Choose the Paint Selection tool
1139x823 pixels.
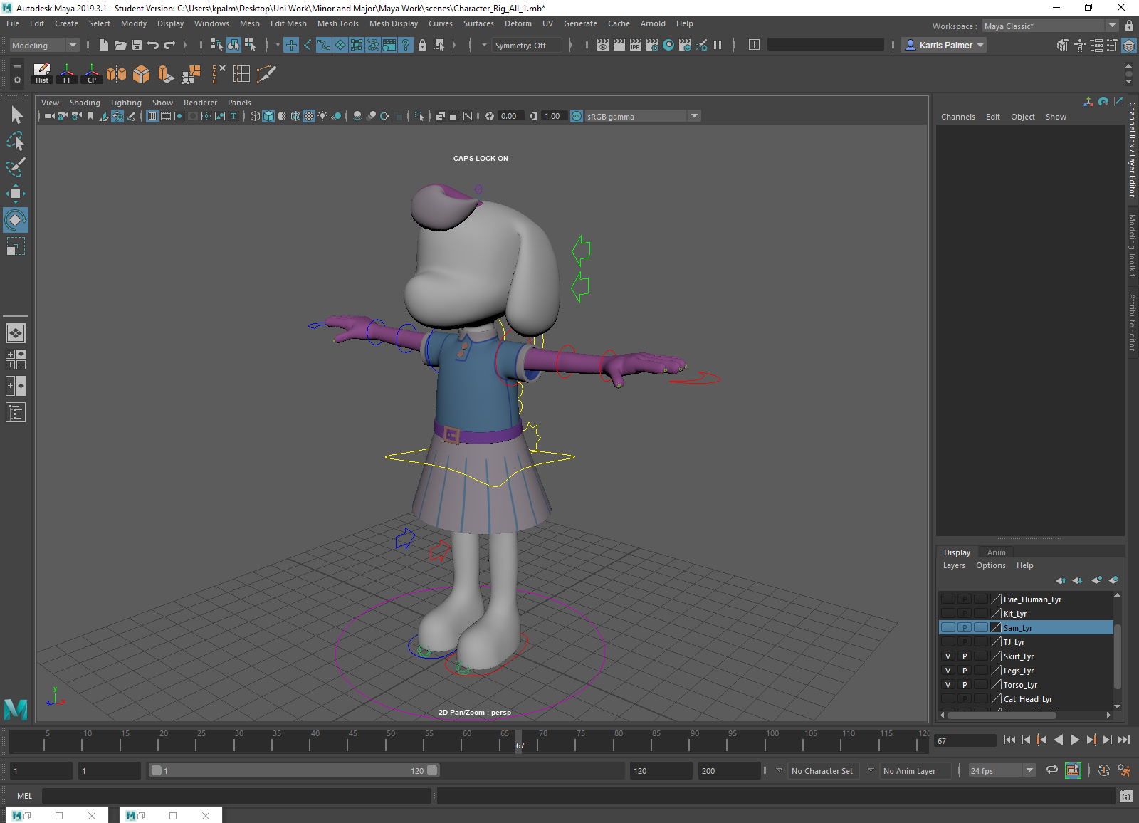point(16,167)
